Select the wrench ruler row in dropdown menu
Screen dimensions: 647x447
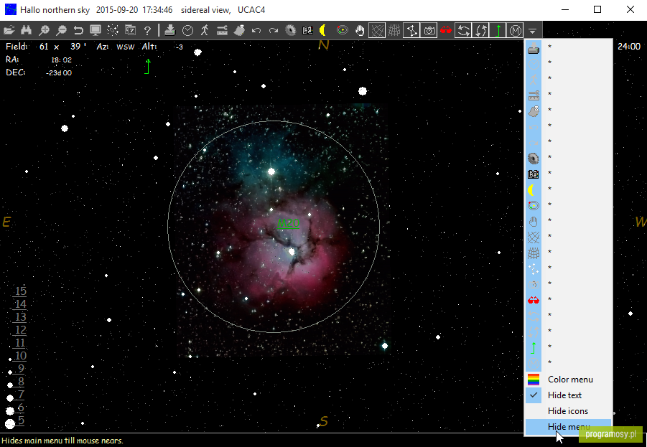(569, 95)
